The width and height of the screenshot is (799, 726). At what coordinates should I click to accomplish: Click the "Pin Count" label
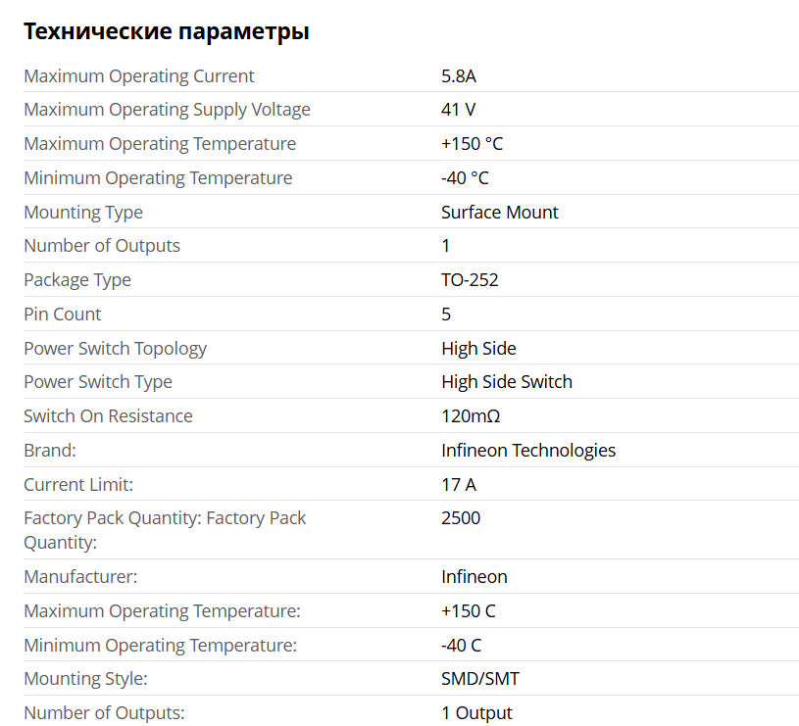(x=63, y=315)
